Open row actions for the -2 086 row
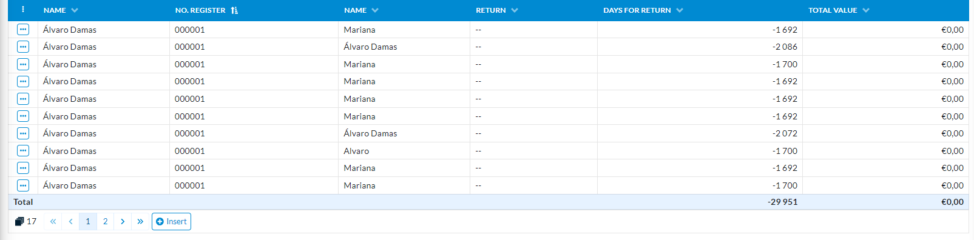 click(23, 47)
